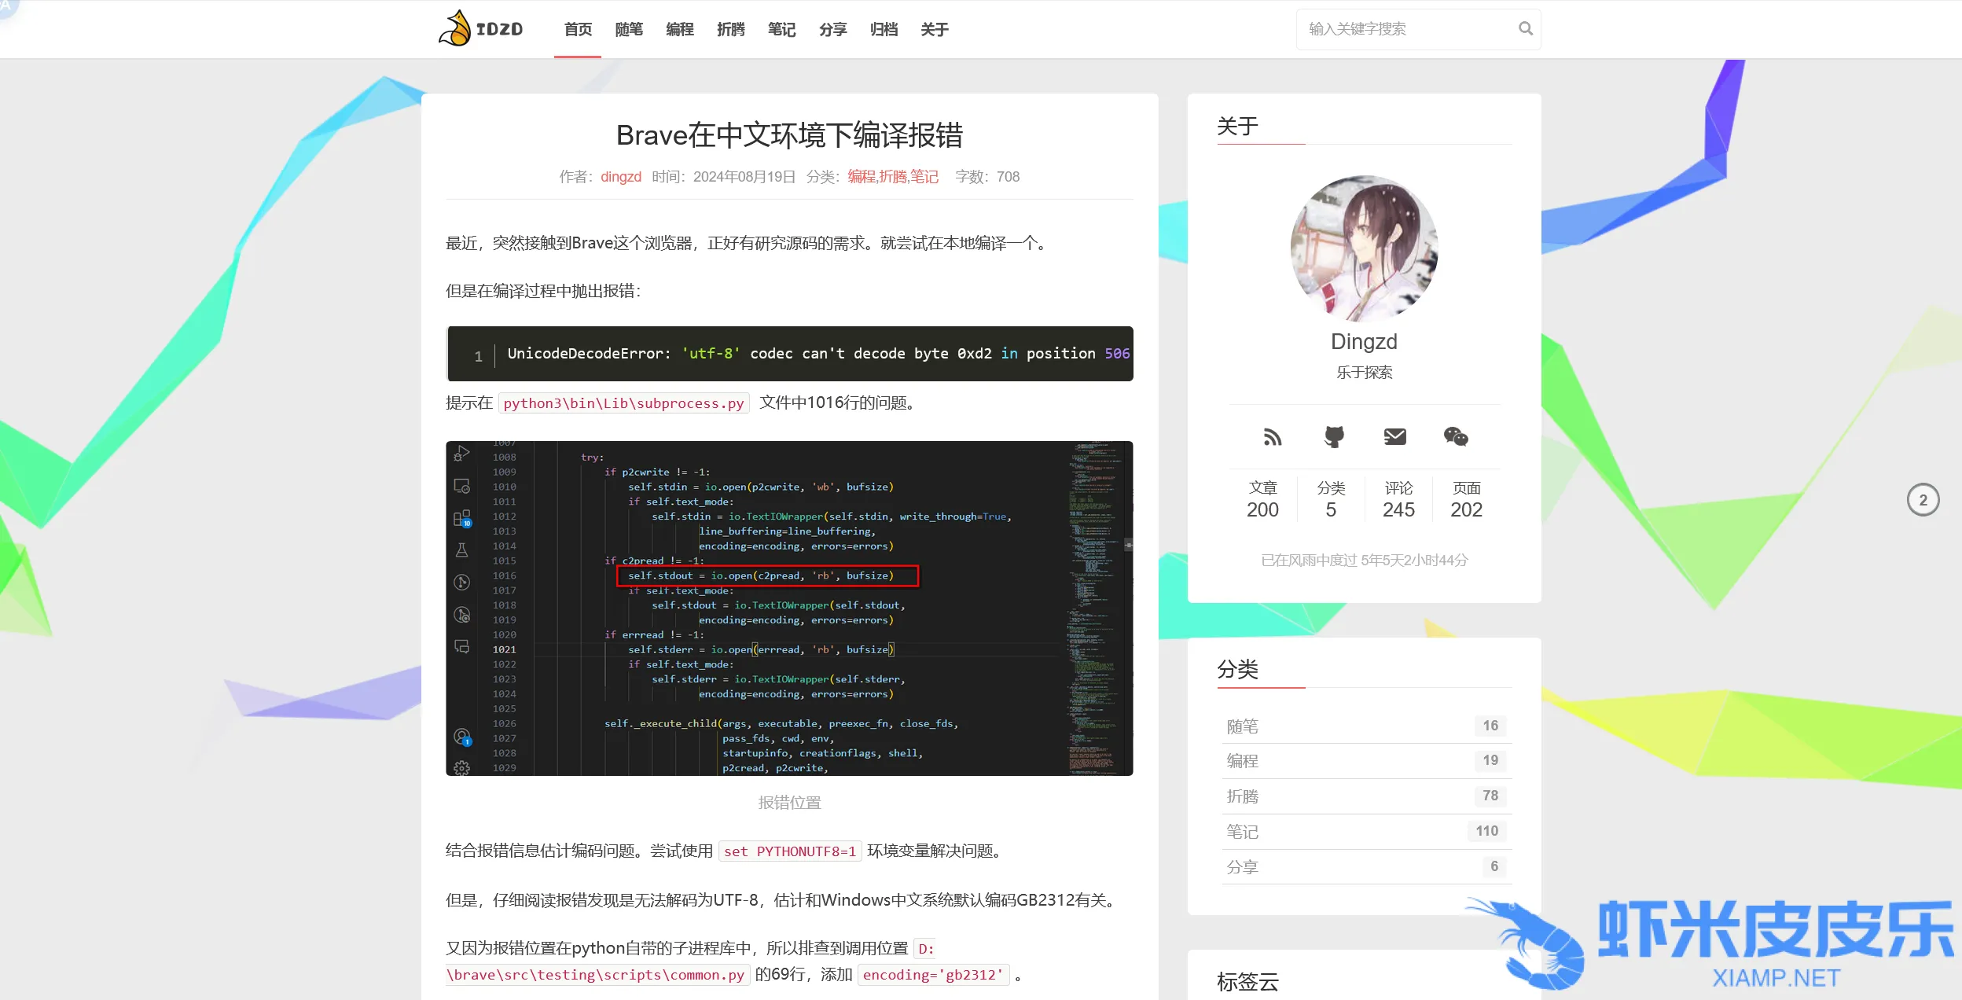Screen dimensions: 1962x1000
Task: Open the 随笔 category in the sidebar
Action: click(1243, 726)
